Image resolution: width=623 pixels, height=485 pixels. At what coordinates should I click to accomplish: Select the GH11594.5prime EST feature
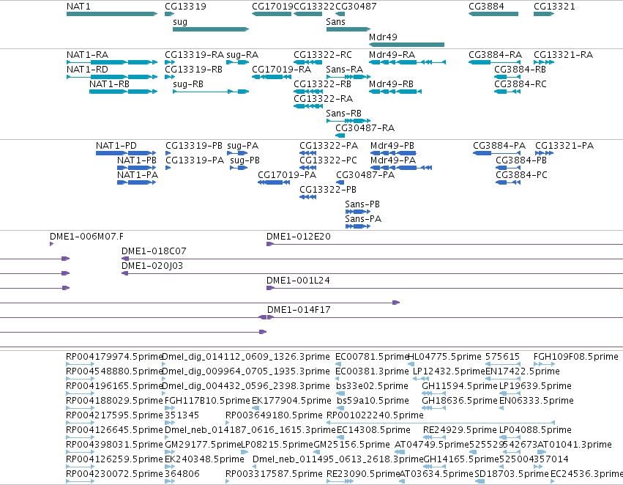[x=433, y=393]
